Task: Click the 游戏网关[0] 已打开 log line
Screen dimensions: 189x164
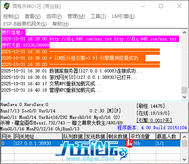Action: click(69, 77)
